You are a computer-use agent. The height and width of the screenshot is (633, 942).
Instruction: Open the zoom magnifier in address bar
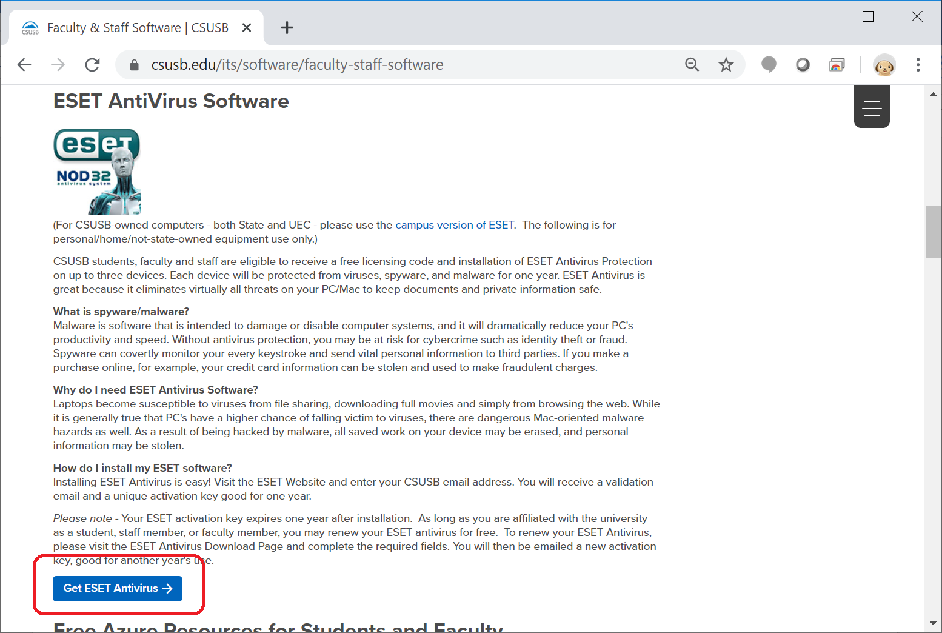[x=692, y=65]
